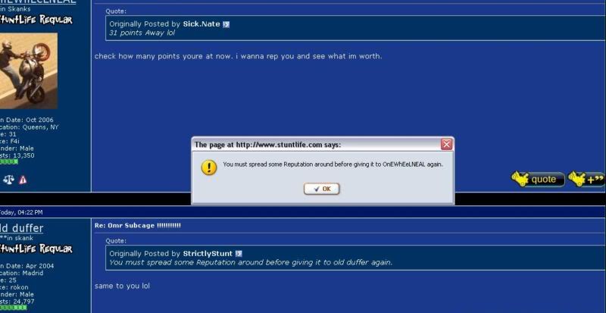Image resolution: width=606 pixels, height=313 pixels.
Task: Open the old duffer username profile link
Action: (x=21, y=228)
